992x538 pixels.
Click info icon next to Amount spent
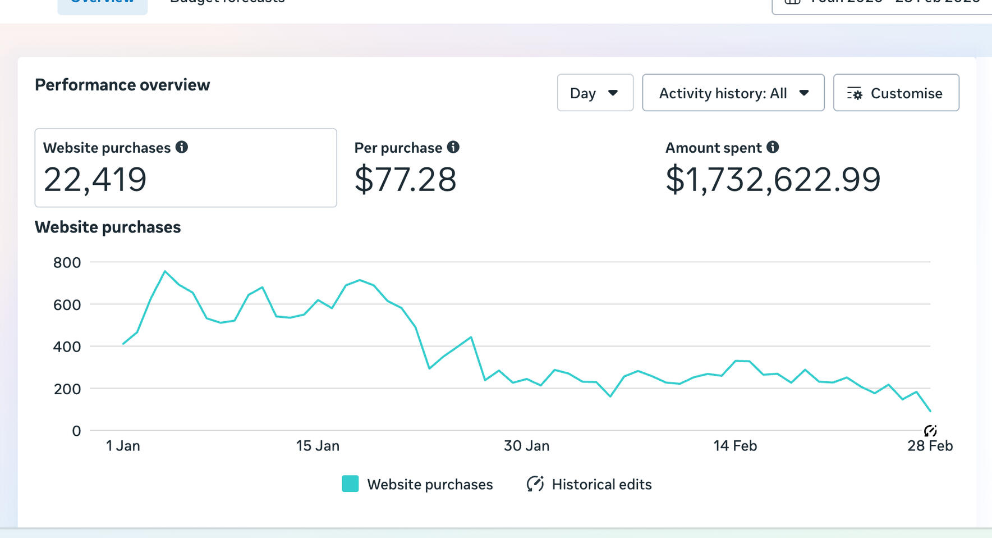coord(773,147)
